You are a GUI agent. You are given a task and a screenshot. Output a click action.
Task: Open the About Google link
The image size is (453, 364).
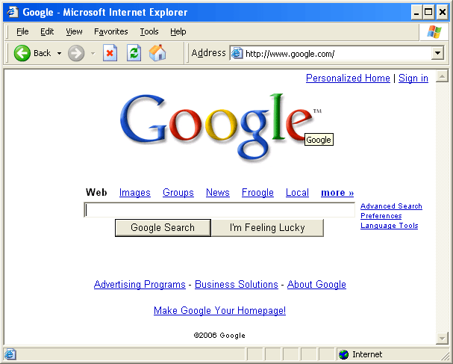pos(316,285)
